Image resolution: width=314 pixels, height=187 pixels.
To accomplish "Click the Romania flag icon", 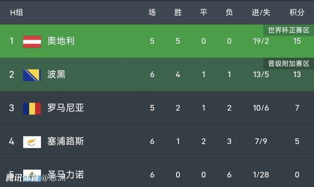I will click(x=32, y=108).
